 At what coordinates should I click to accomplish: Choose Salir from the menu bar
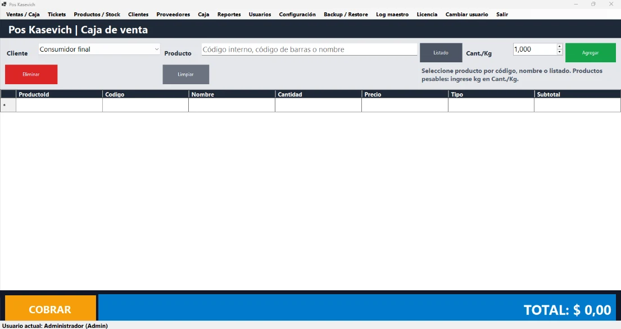(x=502, y=14)
